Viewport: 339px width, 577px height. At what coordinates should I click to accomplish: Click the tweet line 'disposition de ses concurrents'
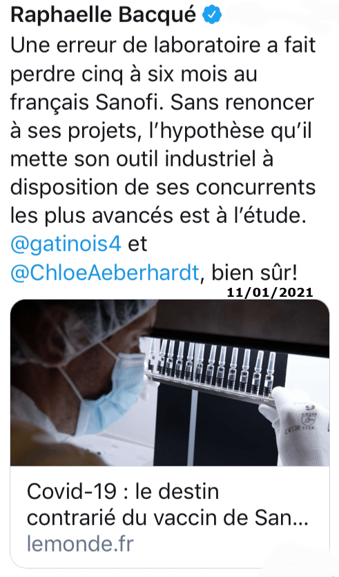point(163,188)
